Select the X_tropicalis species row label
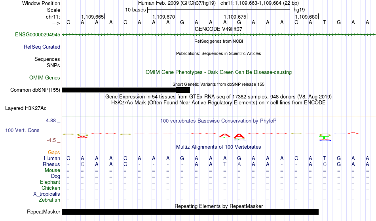Screen dimensions: 376x221 [47, 194]
